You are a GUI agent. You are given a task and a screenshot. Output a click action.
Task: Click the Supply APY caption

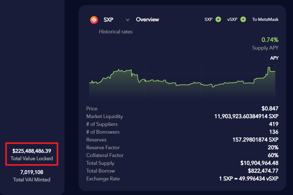coord(265,48)
